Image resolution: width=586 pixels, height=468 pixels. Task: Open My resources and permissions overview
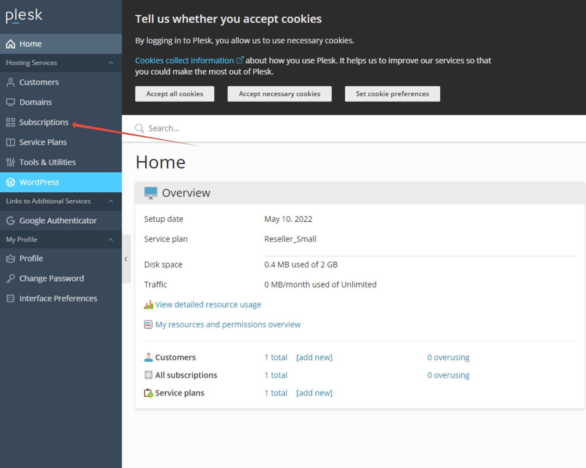point(228,325)
